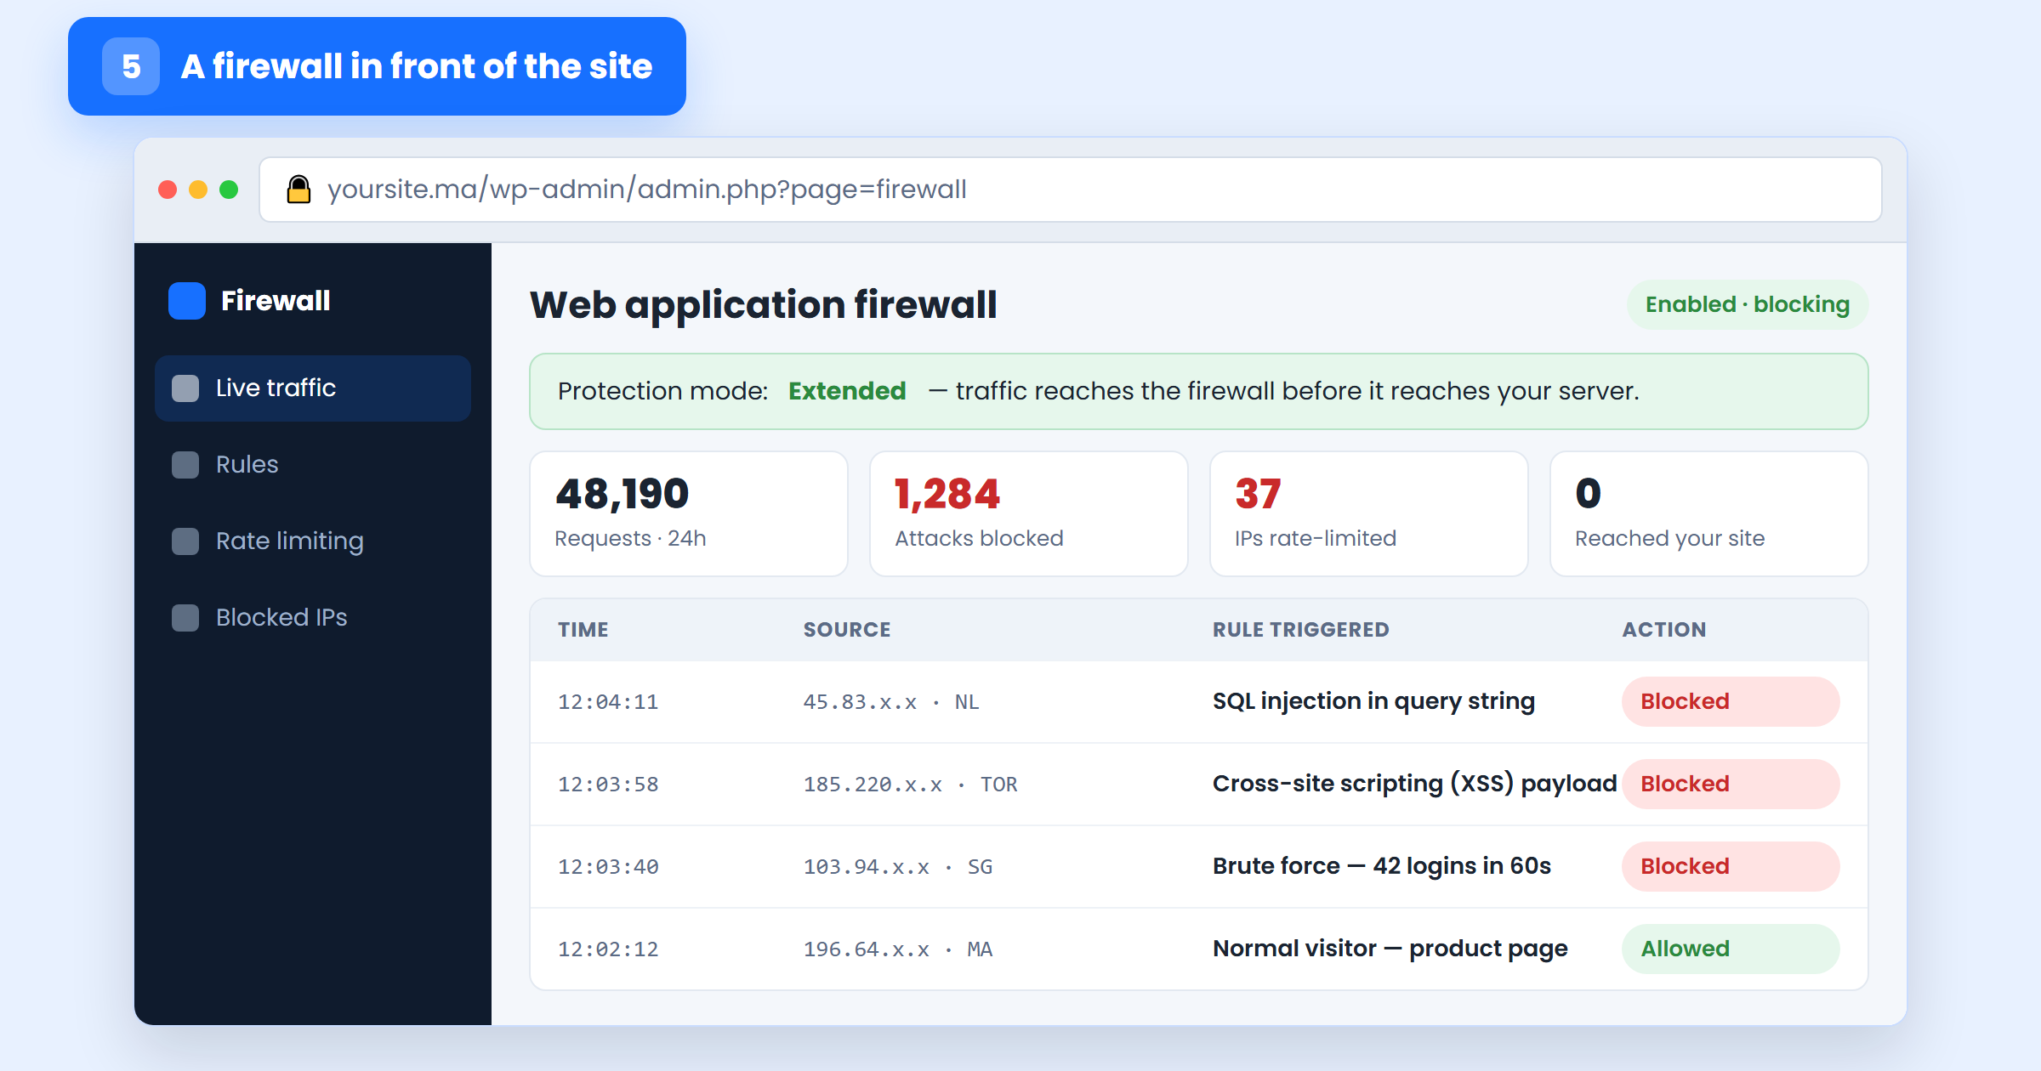Click Brute force — 42 logins rule
This screenshot has width=2041, height=1071.
pos(1382,866)
